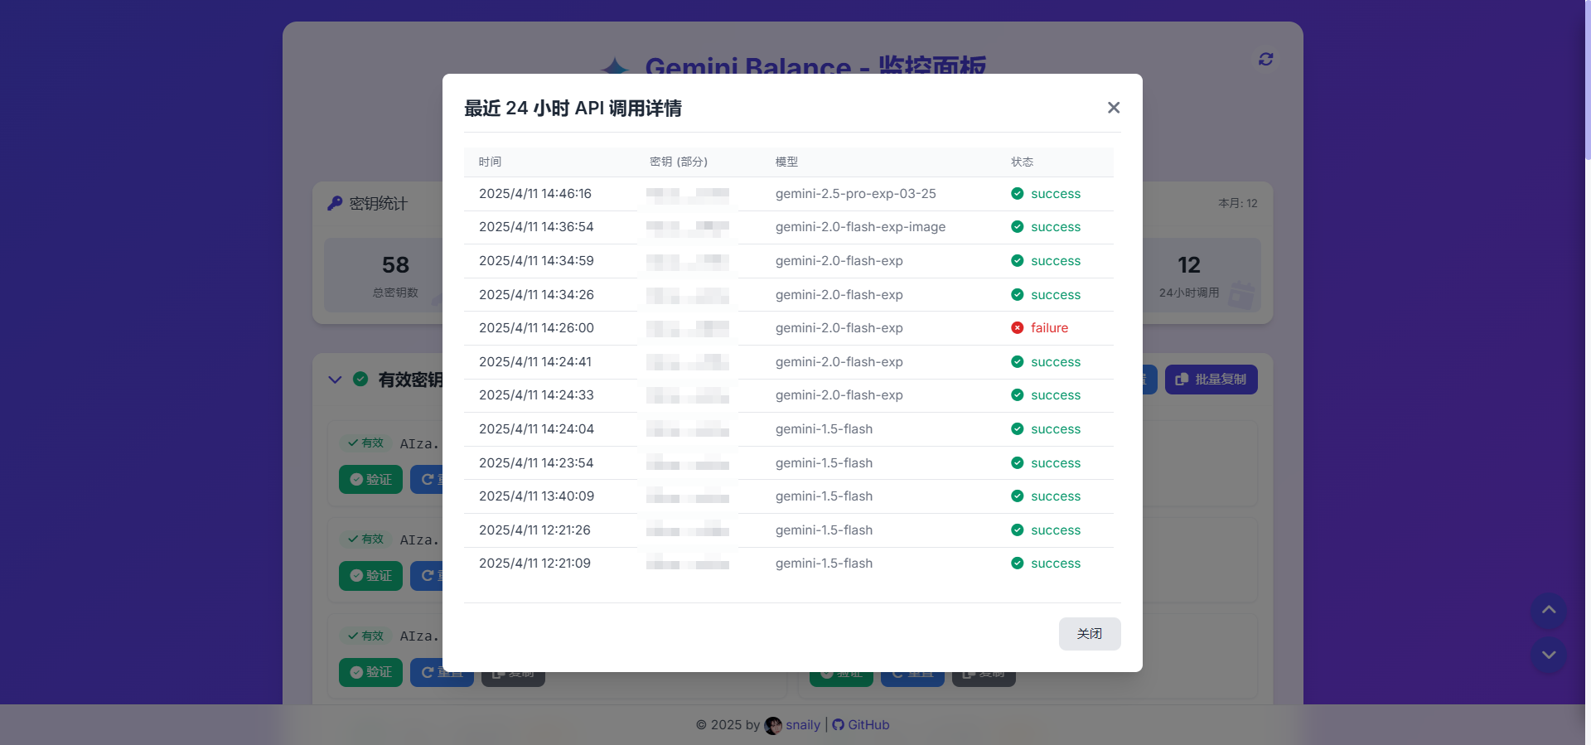Click the 关闭 button in the dialog
The width and height of the screenshot is (1591, 745).
(x=1089, y=634)
